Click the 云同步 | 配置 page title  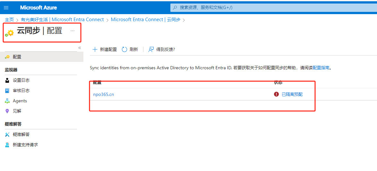(x=39, y=31)
